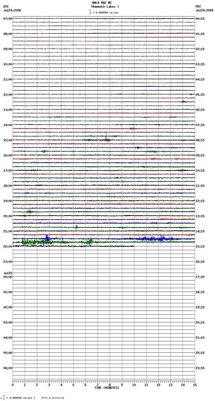Click the UTC time label '20:00'
Screen dimensions: 215x401
tap(8, 216)
